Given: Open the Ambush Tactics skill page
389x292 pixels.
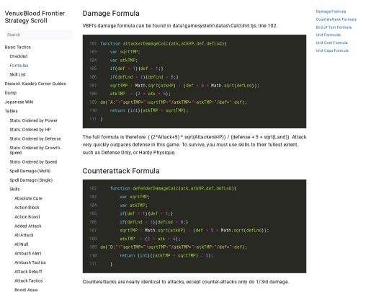Looking at the screenshot, I should click(30, 262).
